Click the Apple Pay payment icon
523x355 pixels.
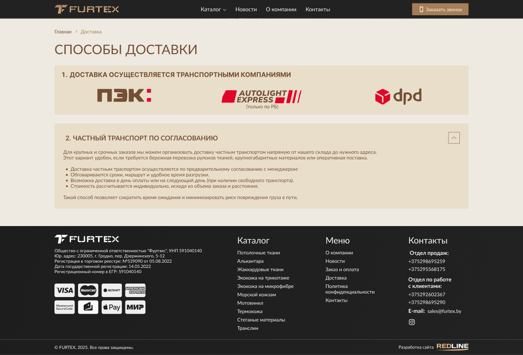[x=112, y=307]
